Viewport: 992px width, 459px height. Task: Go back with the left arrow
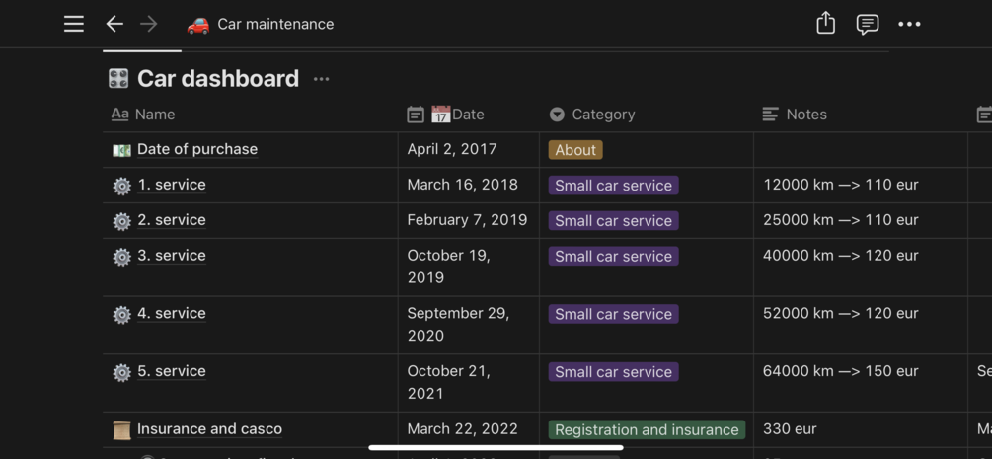[114, 24]
